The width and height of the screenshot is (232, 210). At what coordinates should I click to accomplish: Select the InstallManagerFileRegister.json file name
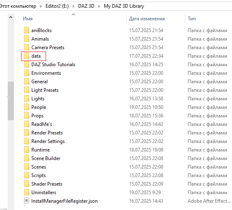click(x=64, y=201)
